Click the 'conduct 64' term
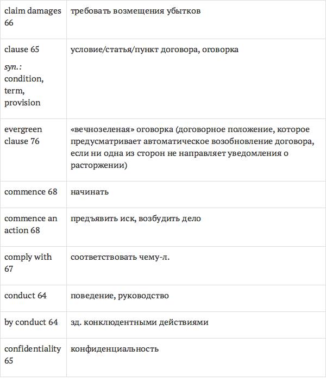 point(26,296)
